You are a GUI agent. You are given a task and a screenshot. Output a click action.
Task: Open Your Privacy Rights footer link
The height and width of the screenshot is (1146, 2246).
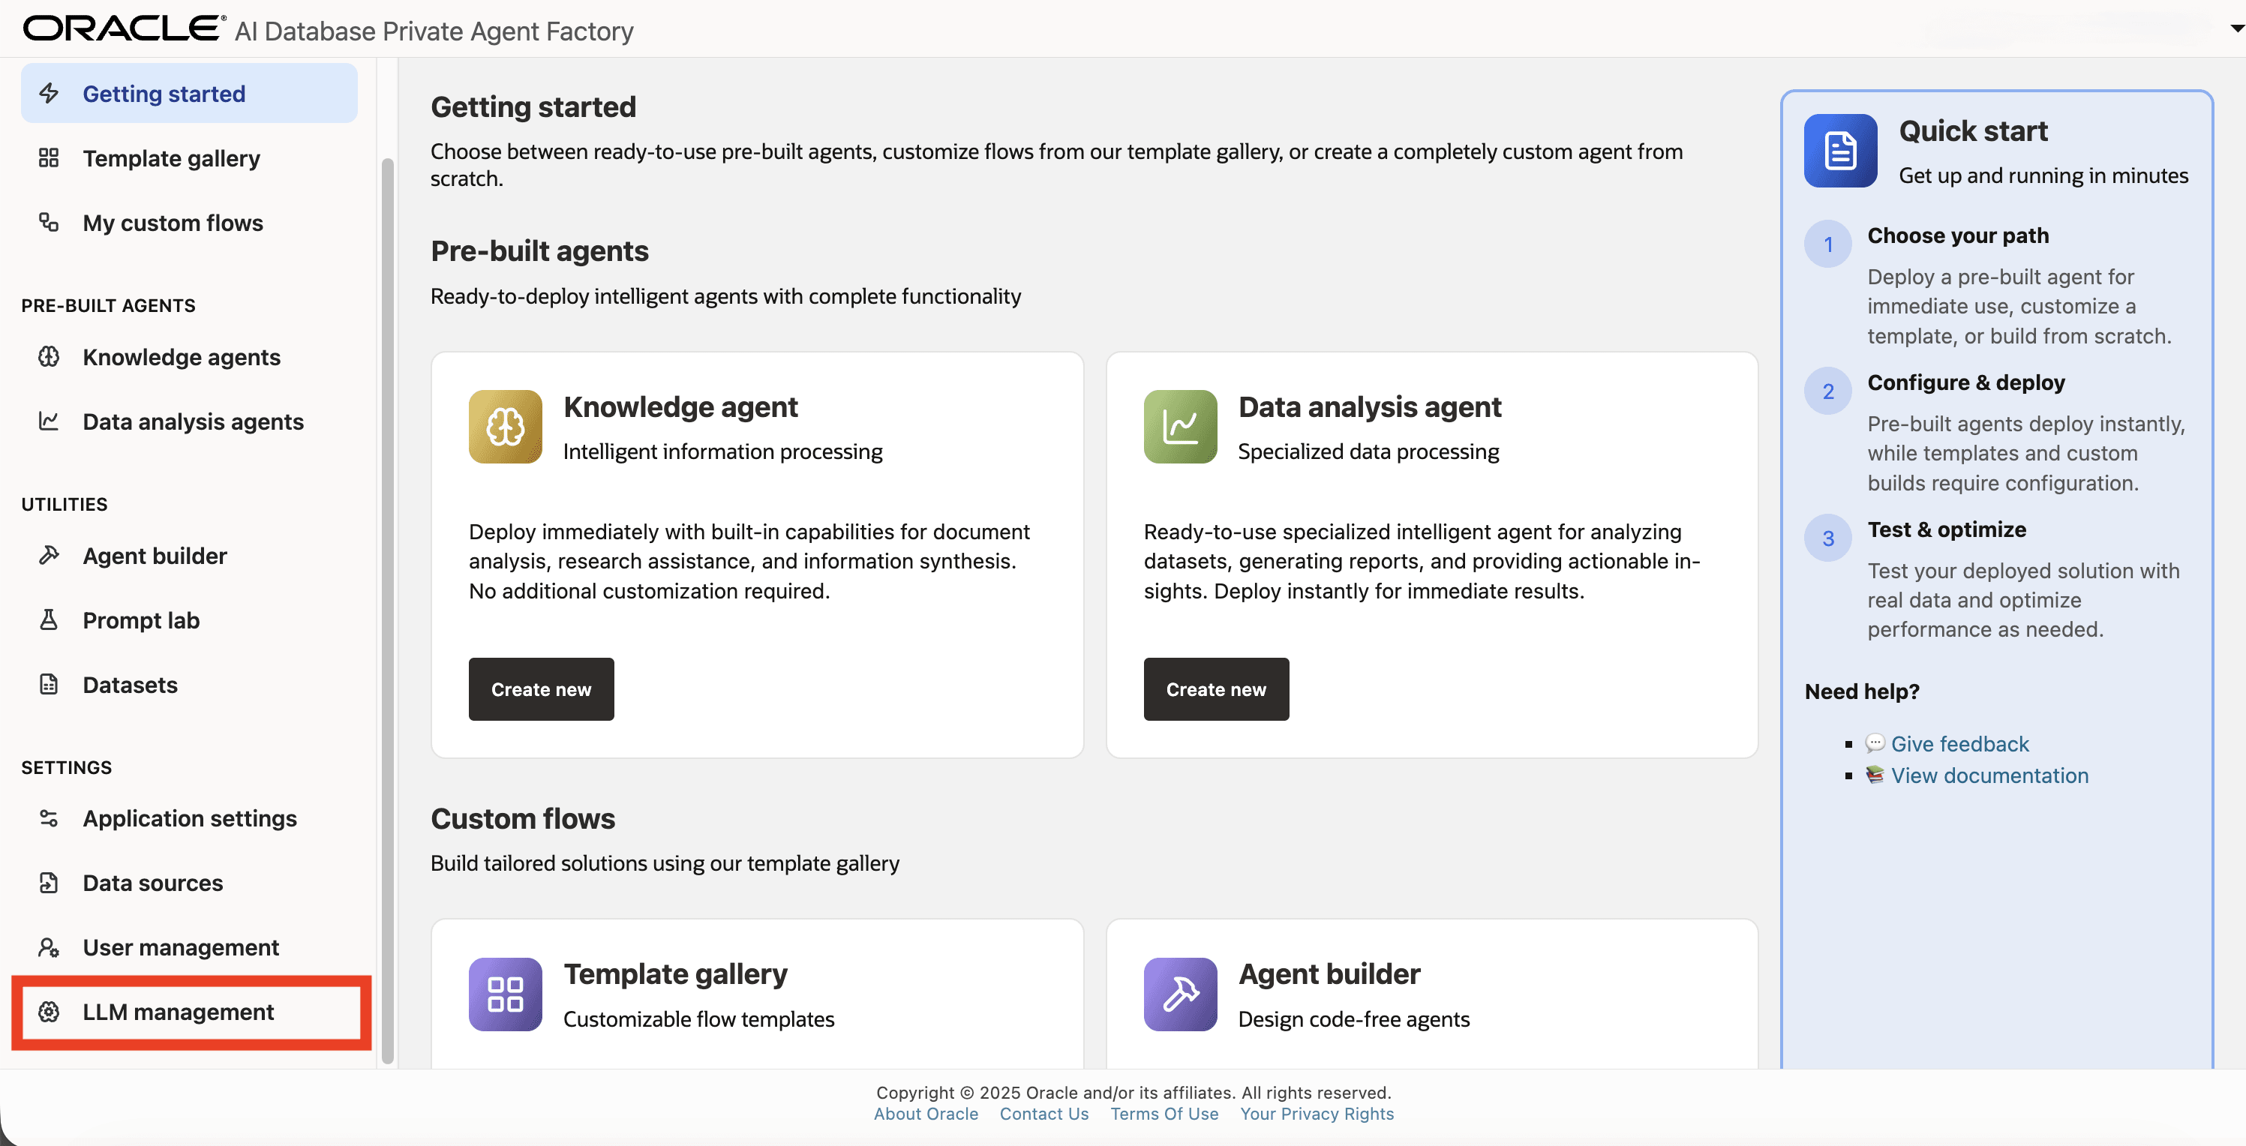[x=1317, y=1113]
